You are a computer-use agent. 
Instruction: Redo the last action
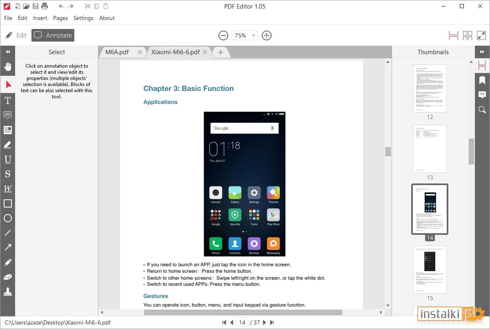click(x=71, y=6)
